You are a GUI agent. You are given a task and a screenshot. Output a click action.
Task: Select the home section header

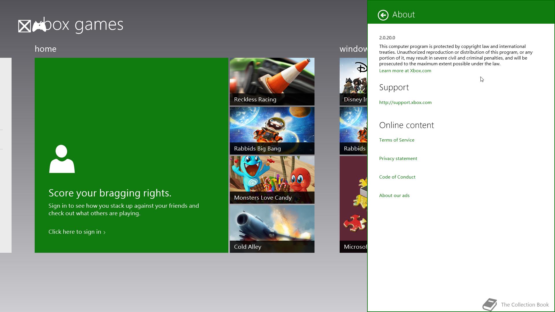pos(45,49)
